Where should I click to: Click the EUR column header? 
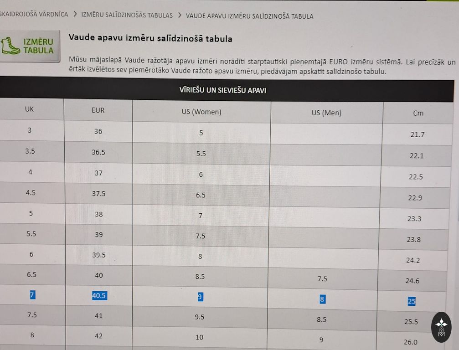(x=98, y=110)
